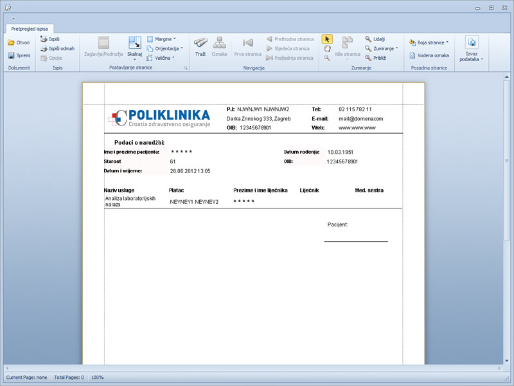Save the document with Spremi
Viewport: 514px width, 386px height.
(19, 55)
